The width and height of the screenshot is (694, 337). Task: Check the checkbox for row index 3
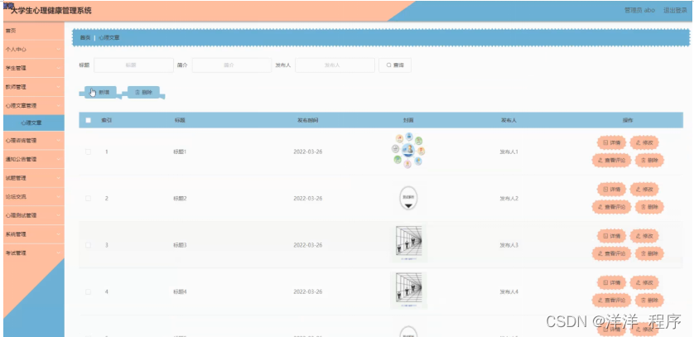pos(88,245)
